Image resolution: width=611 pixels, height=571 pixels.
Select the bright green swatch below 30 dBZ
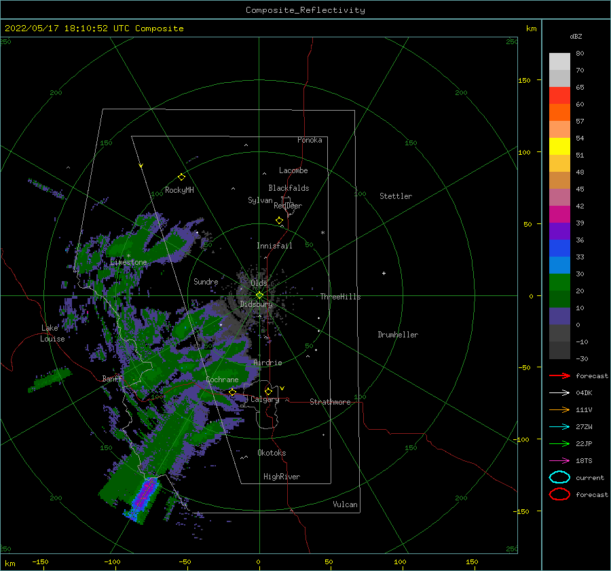click(x=559, y=282)
